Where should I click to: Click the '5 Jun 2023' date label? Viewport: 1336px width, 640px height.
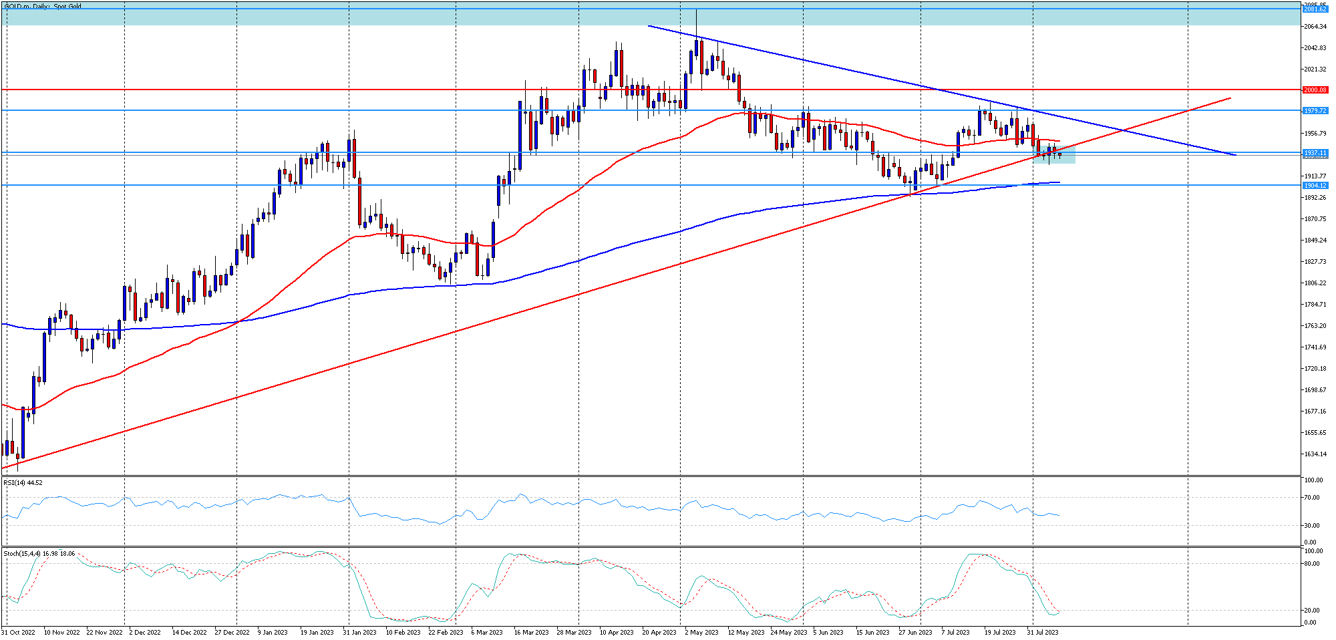click(x=828, y=632)
